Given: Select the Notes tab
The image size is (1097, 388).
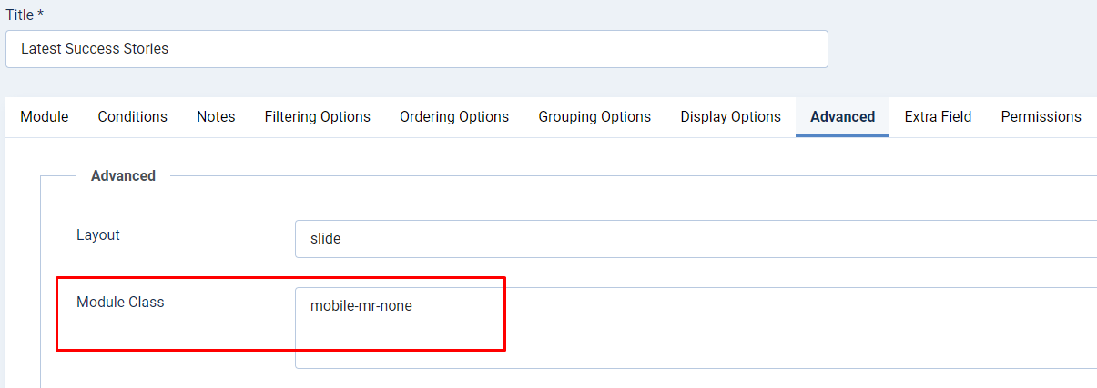Looking at the screenshot, I should 216,117.
